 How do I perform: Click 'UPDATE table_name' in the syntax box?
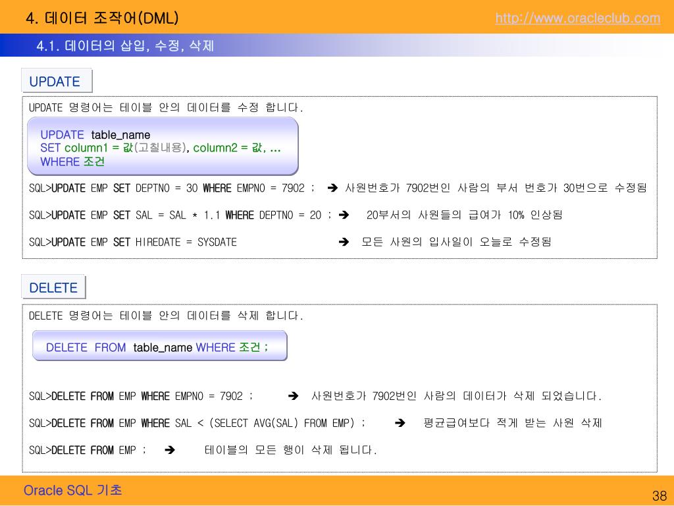pyautogui.click(x=95, y=134)
